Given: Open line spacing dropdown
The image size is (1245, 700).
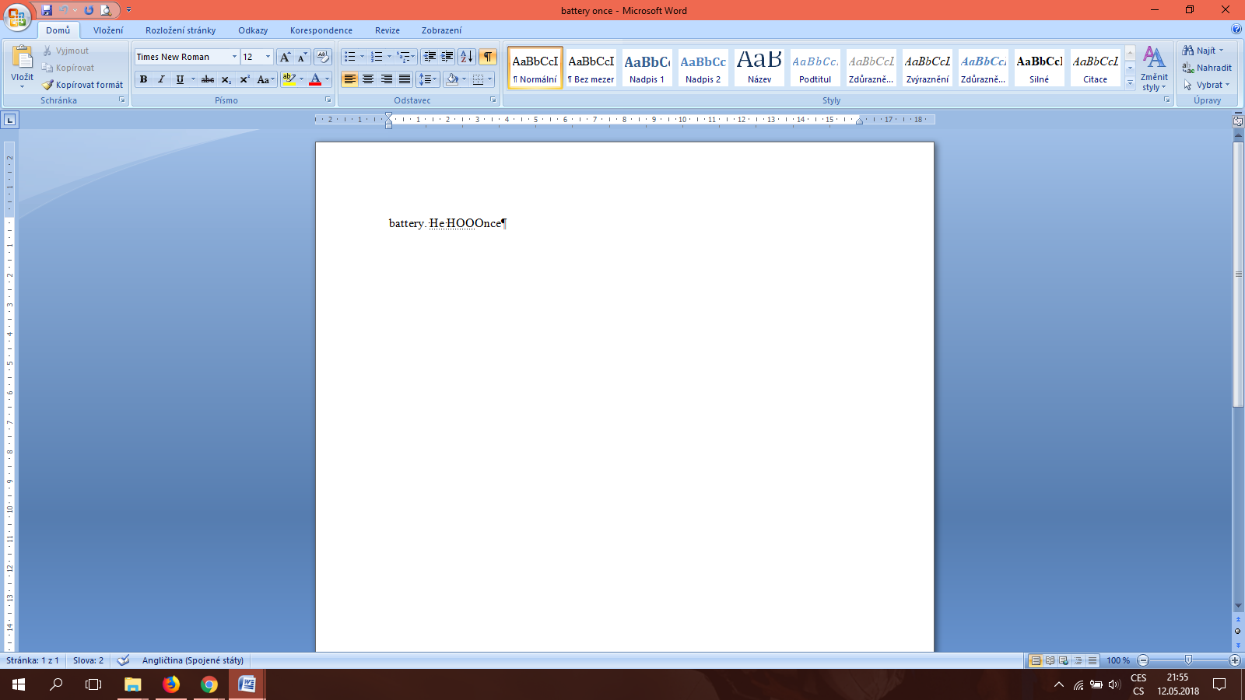Looking at the screenshot, I should click(x=429, y=79).
